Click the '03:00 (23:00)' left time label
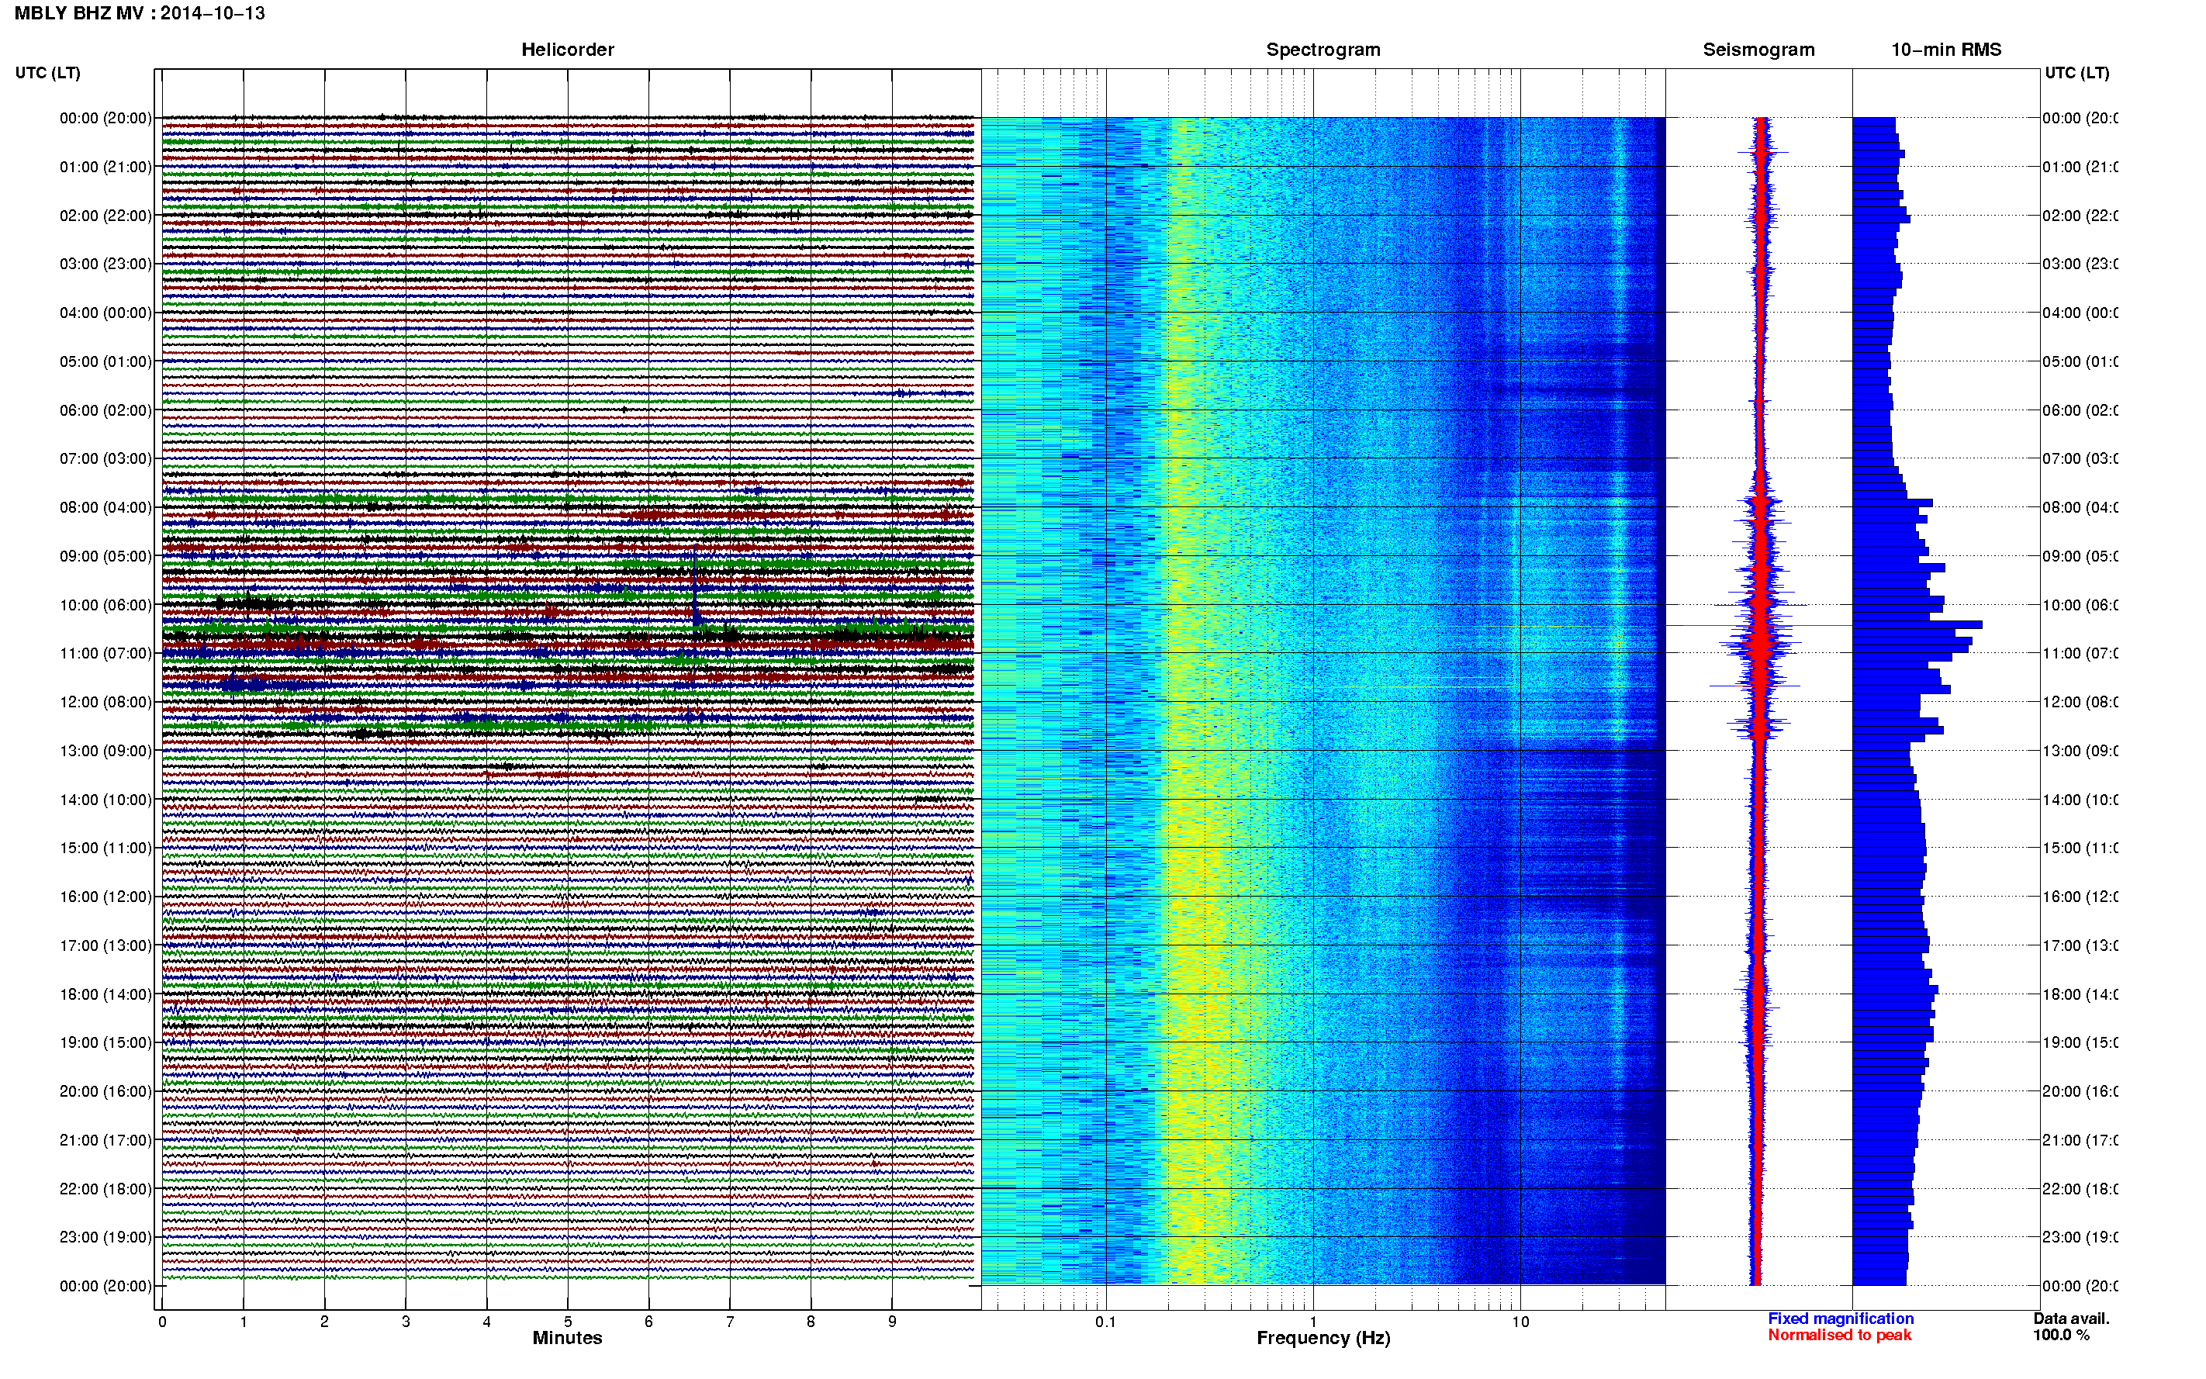The height and width of the screenshot is (1379, 2206). pyautogui.click(x=105, y=264)
